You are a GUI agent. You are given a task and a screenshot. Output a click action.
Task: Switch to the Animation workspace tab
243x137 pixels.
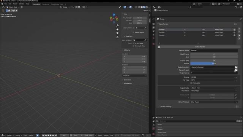pyautogui.click(x=37, y=4)
